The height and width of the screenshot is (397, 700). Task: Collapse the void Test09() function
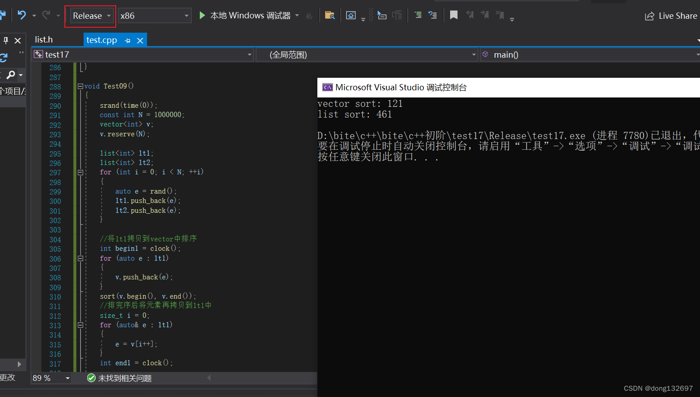(x=80, y=86)
